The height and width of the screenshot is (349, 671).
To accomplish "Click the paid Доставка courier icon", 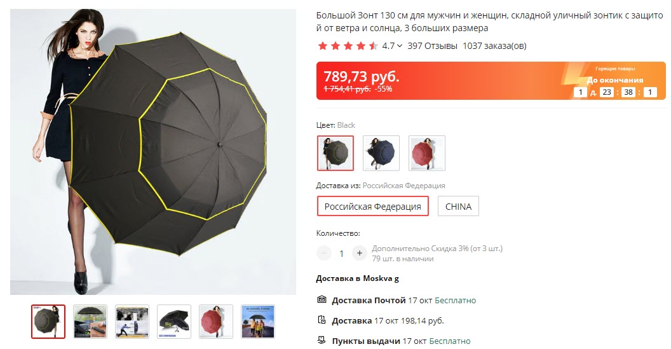I will 322,320.
